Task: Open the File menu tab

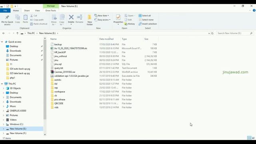Action: [x=5, y=10]
